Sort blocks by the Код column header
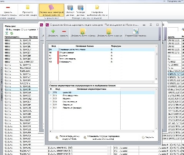The image size is (184, 155). pyautogui.click(x=53, y=46)
